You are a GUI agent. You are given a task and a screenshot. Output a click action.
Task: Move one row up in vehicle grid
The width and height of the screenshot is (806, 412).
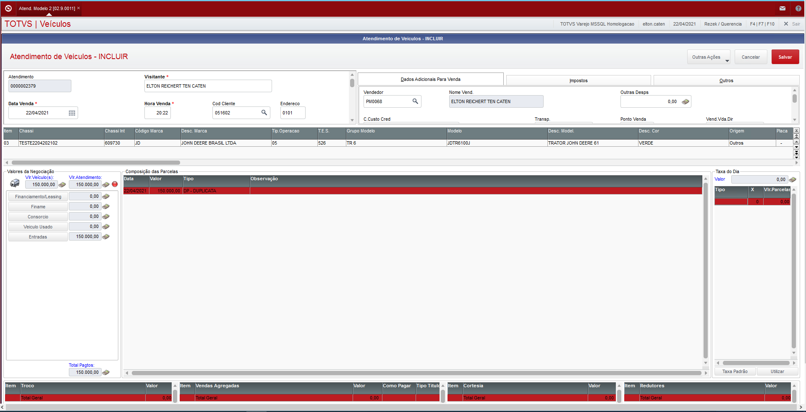[x=796, y=142]
